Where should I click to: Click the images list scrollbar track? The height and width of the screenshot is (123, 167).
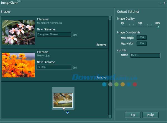tap(110, 67)
